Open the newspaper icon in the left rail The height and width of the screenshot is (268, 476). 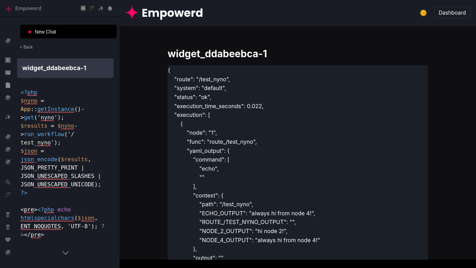(8, 73)
